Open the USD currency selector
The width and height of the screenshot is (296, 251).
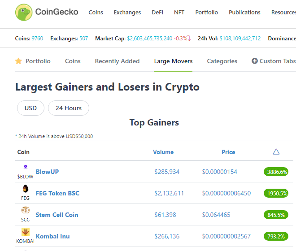click(30, 108)
